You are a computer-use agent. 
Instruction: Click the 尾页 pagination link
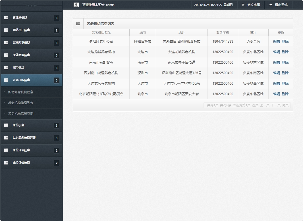tap(286, 105)
